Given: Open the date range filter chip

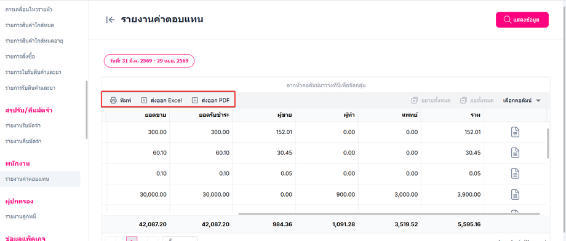Looking at the screenshot, I should (x=149, y=61).
